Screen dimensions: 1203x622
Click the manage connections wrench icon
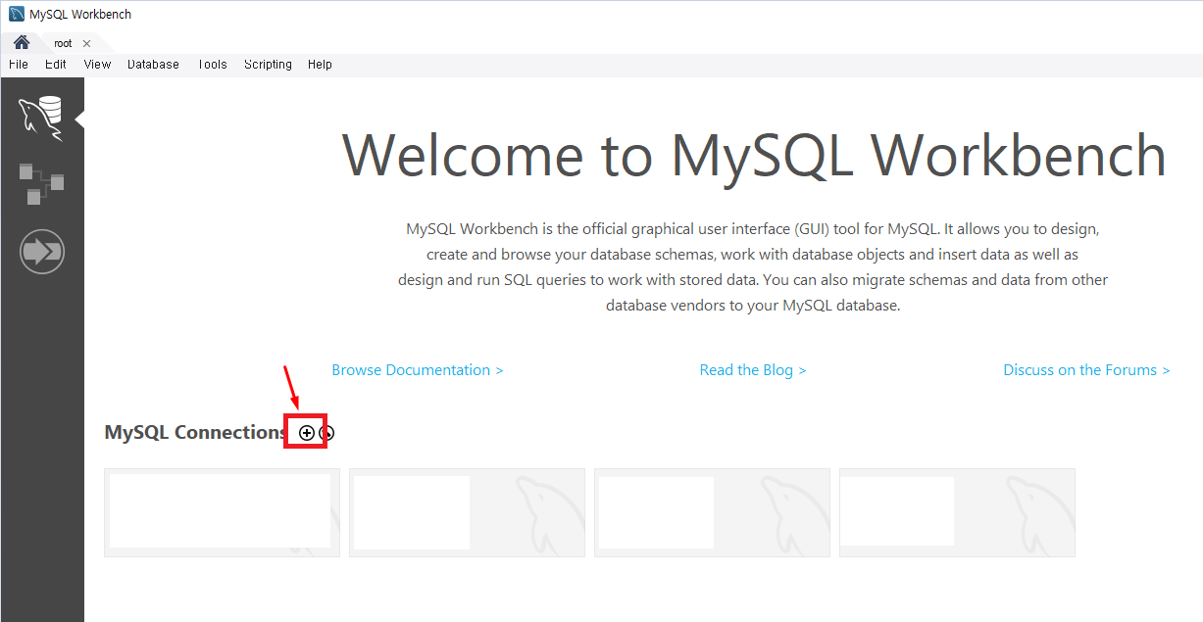[x=326, y=433]
